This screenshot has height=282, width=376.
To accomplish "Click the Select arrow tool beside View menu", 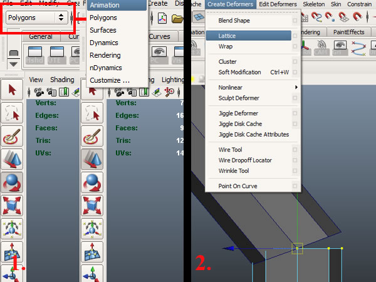I will coord(12,90).
